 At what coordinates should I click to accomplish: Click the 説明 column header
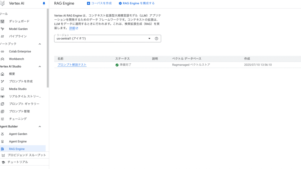[155, 59]
